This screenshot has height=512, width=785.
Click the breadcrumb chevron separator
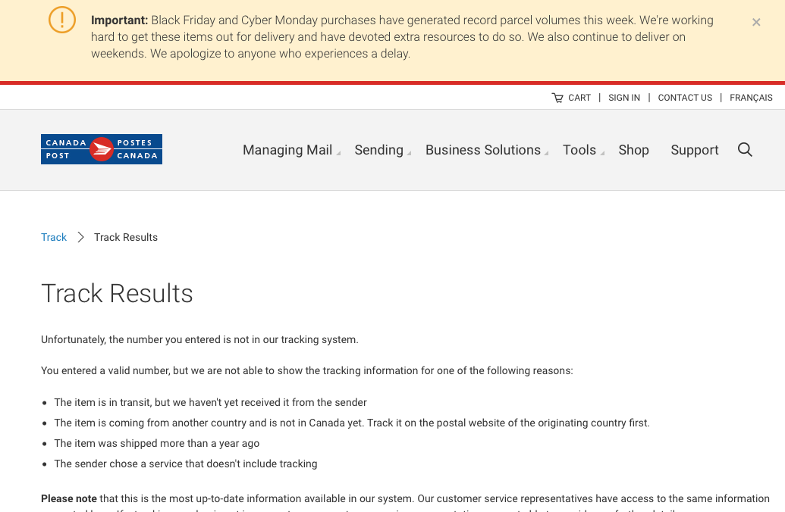pos(80,237)
